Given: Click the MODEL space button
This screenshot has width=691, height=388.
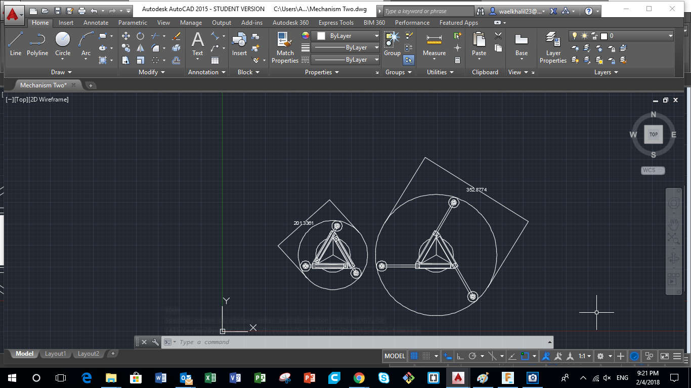Looking at the screenshot, I should click(x=395, y=356).
